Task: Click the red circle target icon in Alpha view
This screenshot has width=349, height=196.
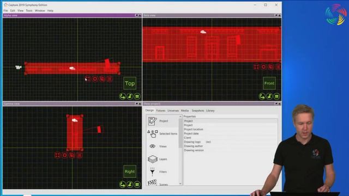Action: [95, 79]
